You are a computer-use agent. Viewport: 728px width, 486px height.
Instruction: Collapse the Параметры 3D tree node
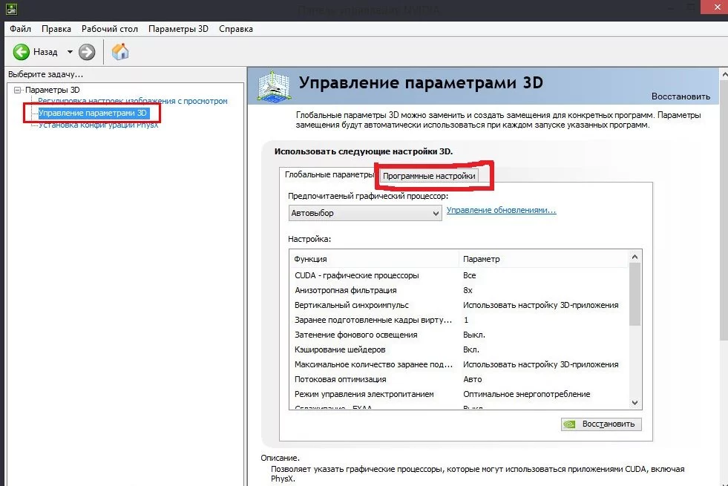pos(17,90)
